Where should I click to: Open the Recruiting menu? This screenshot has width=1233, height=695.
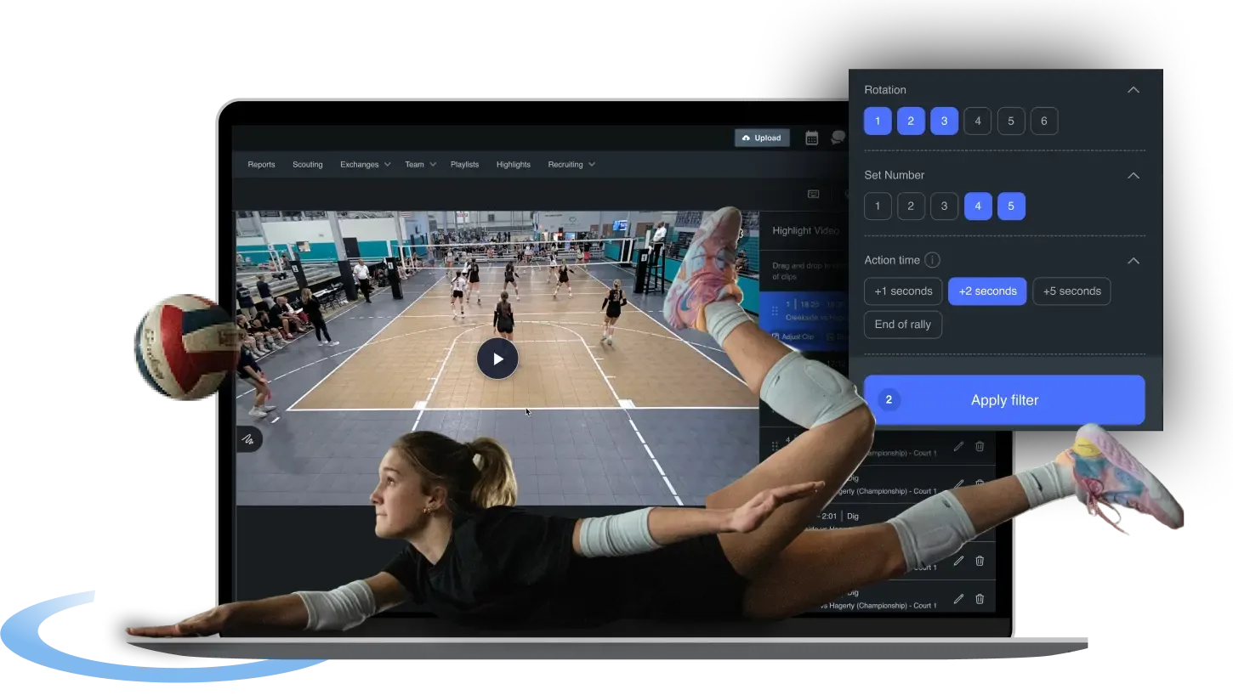pyautogui.click(x=571, y=164)
